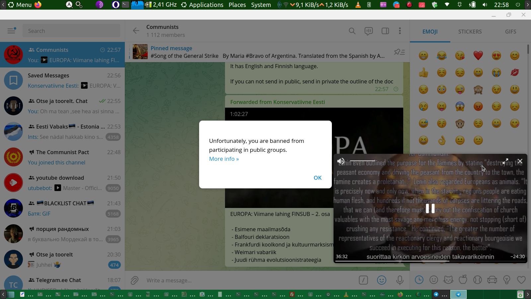
Task: Select the objects emoji lightbulb category
Action: click(x=507, y=280)
